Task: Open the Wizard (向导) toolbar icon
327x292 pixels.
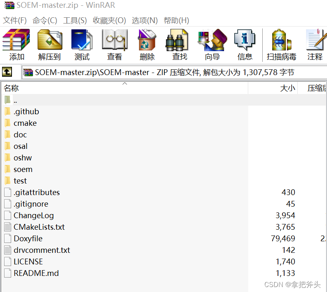Action: (212, 40)
